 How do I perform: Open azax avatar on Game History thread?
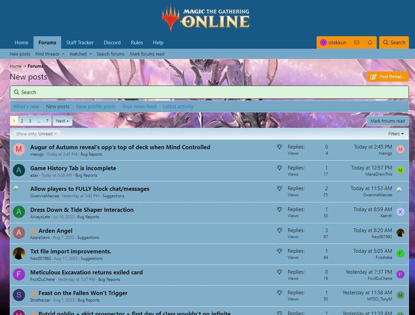19,170
